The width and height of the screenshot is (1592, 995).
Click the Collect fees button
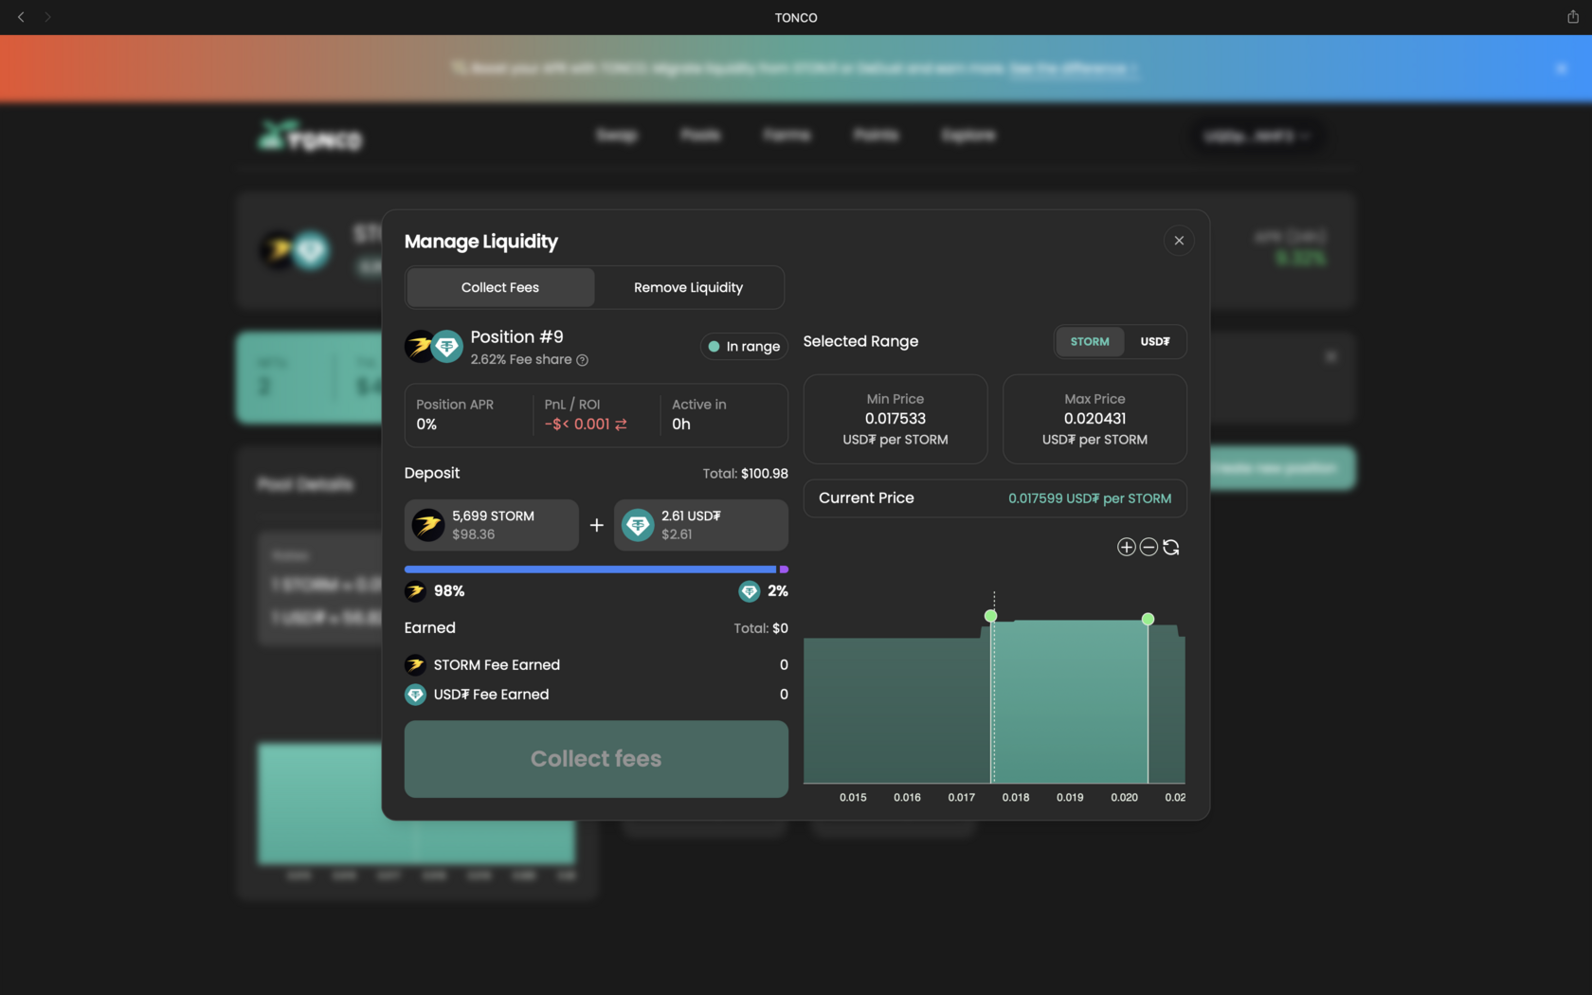click(596, 759)
